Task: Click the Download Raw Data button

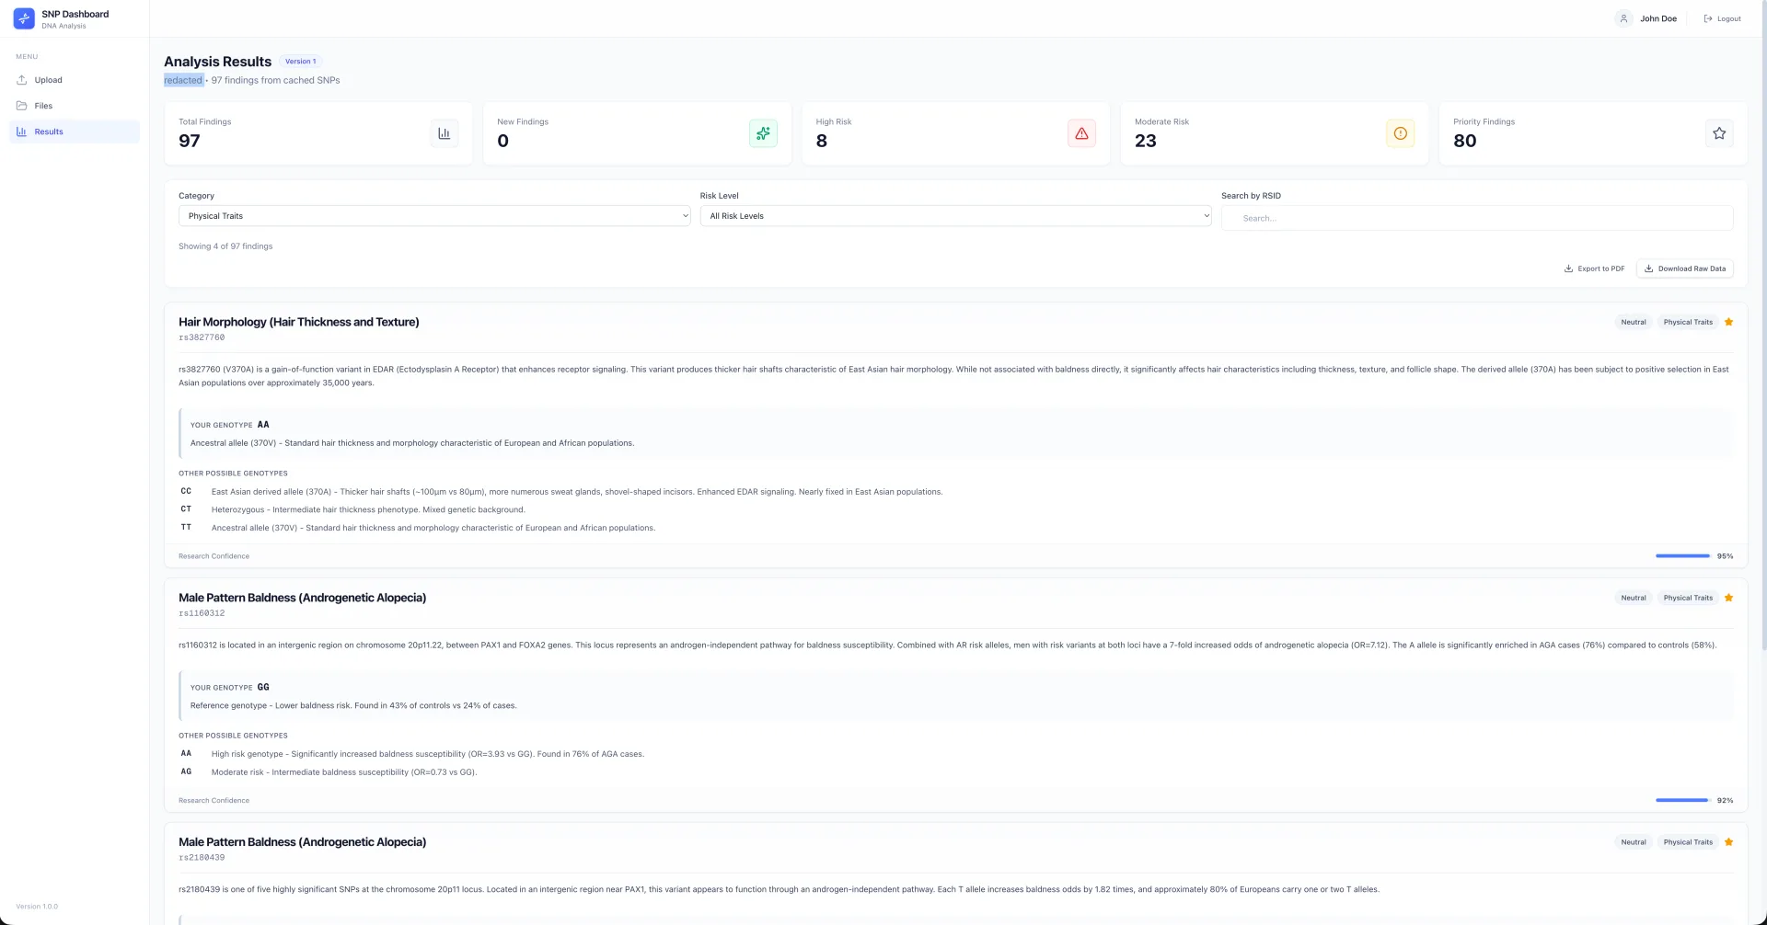Action: coord(1684,268)
